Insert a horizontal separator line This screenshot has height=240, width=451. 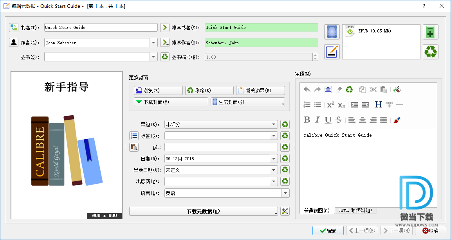[x=399, y=105]
